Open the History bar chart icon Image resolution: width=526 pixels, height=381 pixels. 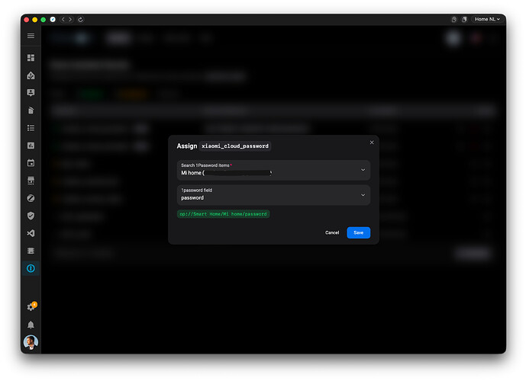[x=31, y=146]
